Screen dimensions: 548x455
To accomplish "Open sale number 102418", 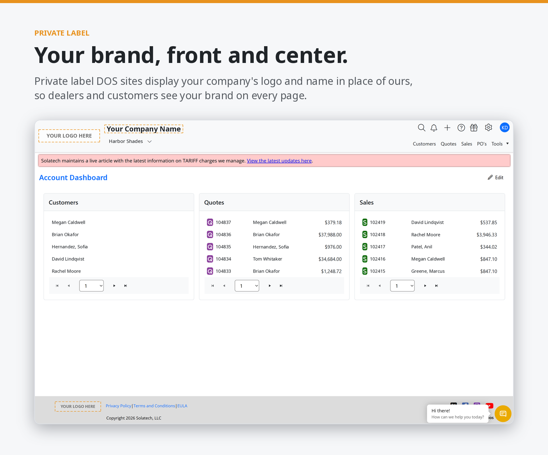I will (377, 235).
